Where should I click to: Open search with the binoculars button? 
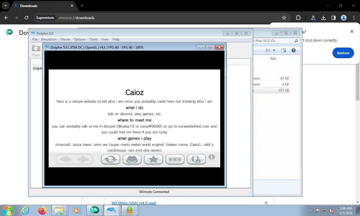point(132,159)
